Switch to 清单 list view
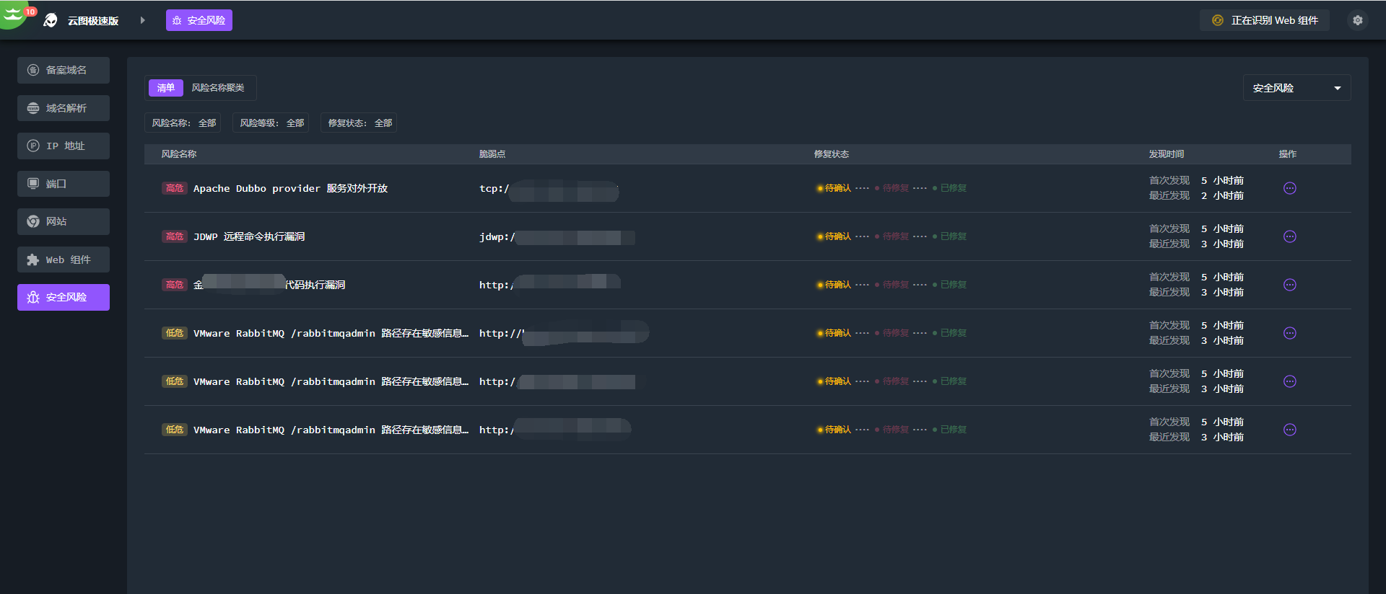 click(165, 88)
